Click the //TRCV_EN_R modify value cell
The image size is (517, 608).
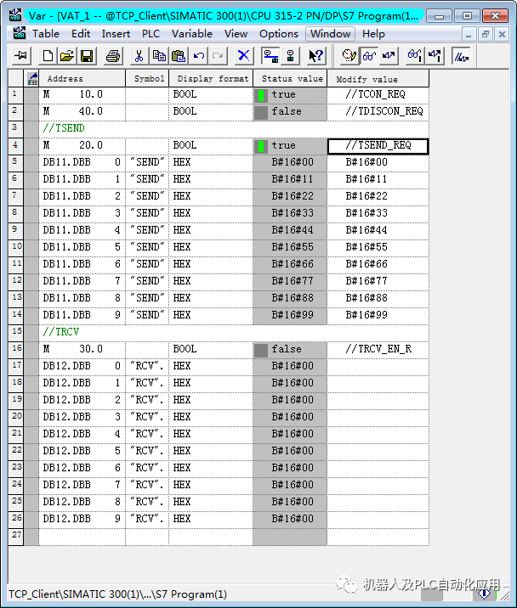click(378, 349)
